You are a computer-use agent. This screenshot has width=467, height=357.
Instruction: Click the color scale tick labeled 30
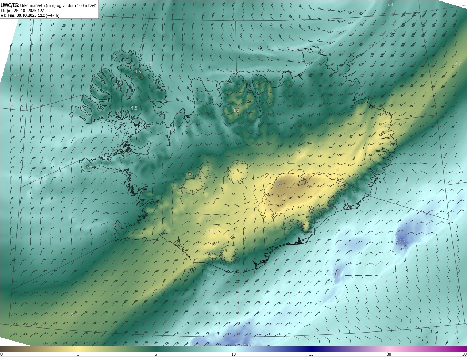point(389,354)
